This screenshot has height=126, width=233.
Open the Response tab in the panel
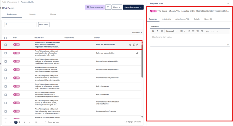[153, 19]
